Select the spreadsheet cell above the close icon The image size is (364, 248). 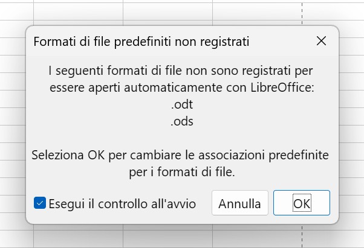pyautogui.click(x=333, y=11)
